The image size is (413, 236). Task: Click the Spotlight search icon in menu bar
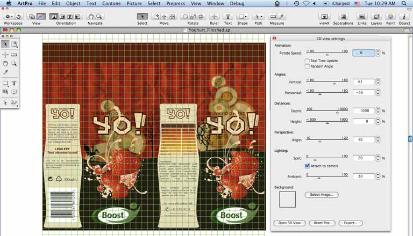404,3
